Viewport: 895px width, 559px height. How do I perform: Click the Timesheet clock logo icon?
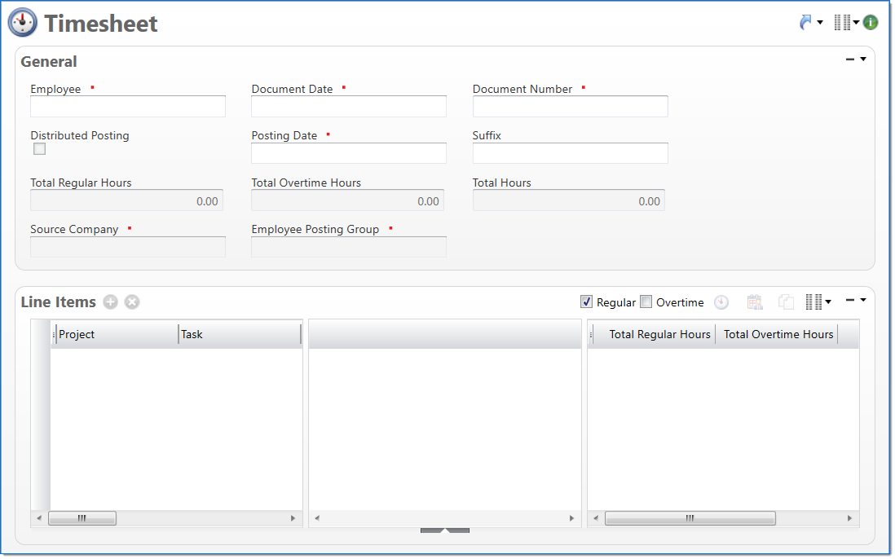(x=23, y=23)
